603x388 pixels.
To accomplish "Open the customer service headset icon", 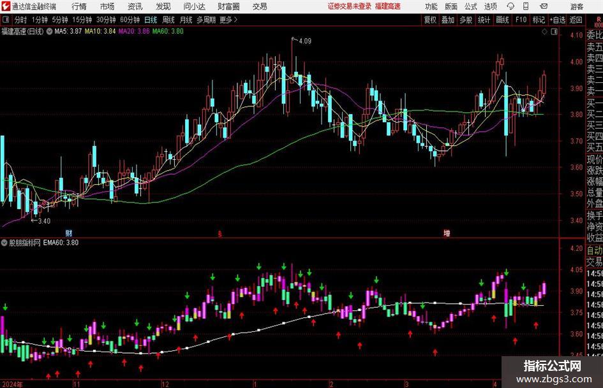I will pos(510,6).
